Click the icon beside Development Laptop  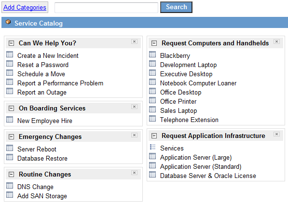click(152, 64)
